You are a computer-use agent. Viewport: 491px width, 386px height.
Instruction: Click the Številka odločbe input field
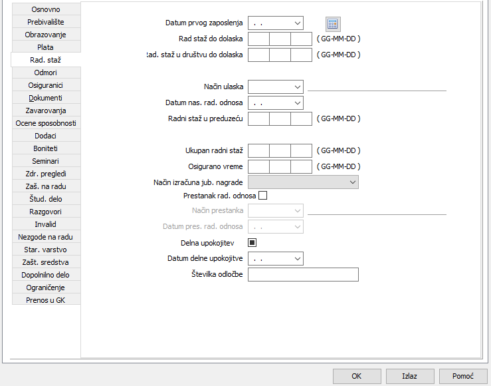click(303, 275)
